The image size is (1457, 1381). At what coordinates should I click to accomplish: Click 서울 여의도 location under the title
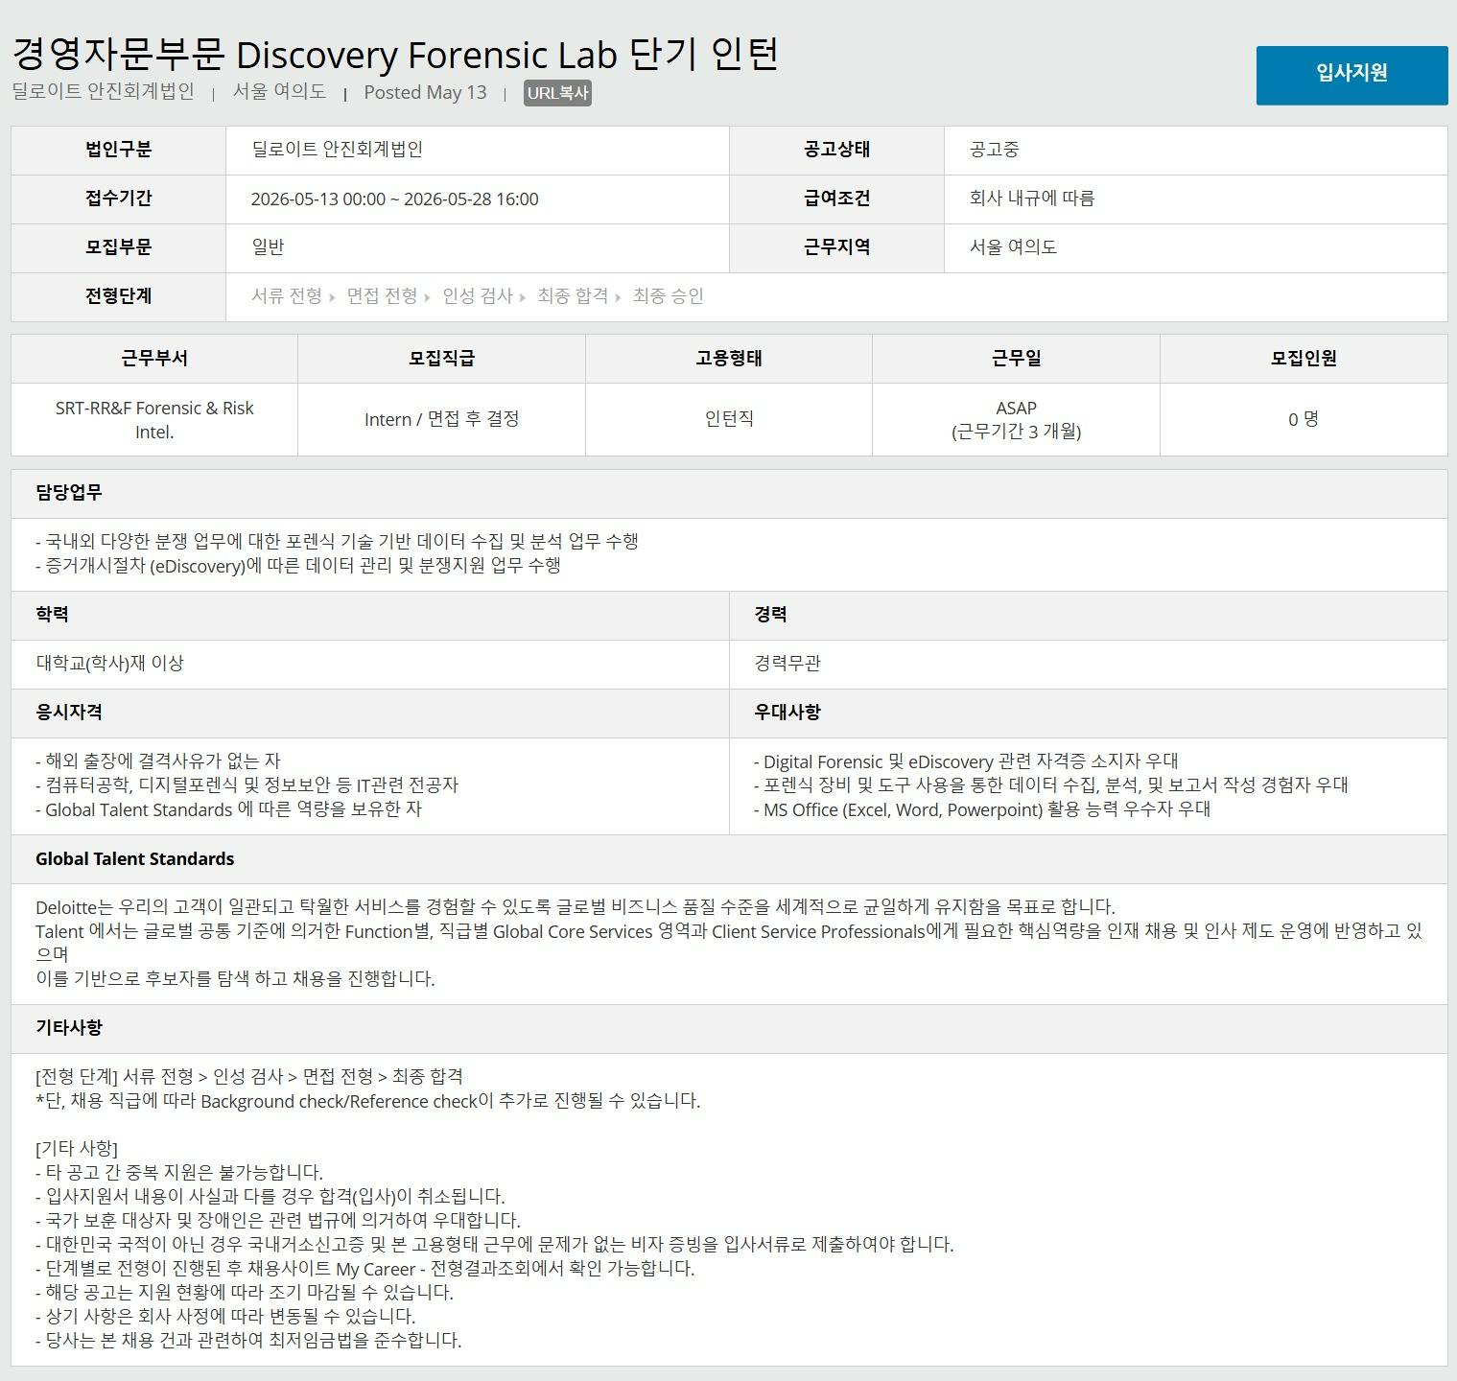279,92
